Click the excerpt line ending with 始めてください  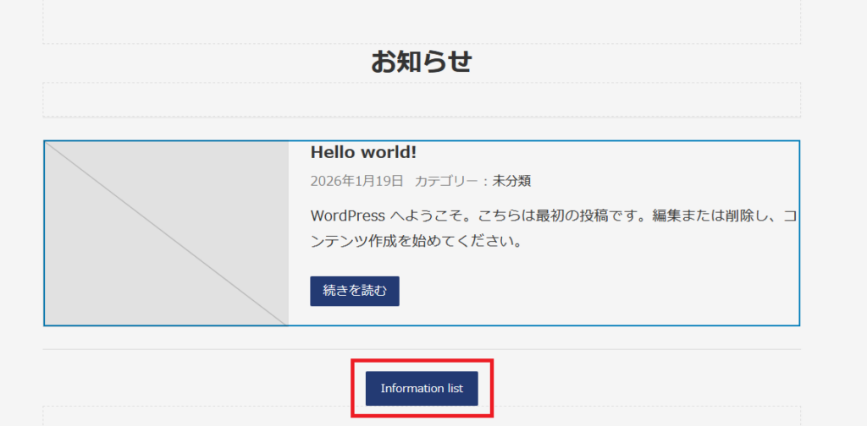point(415,242)
